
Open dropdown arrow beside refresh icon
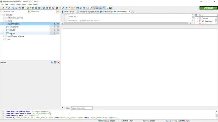30,8
